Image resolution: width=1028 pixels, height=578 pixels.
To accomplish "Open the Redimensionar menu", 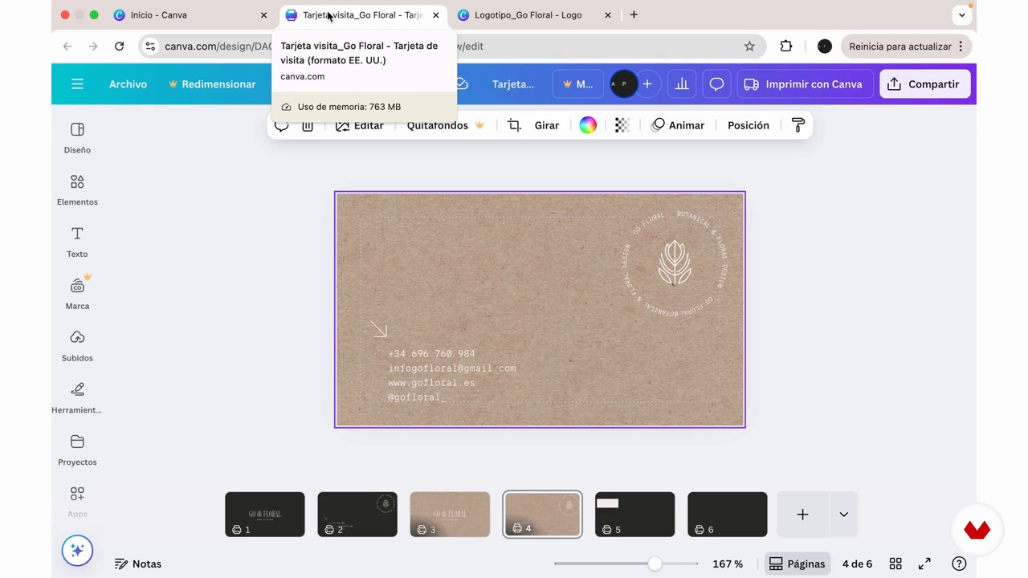I will 212,84.
